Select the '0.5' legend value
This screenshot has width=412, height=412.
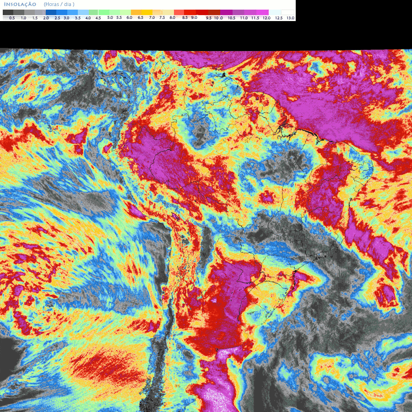coord(12,18)
